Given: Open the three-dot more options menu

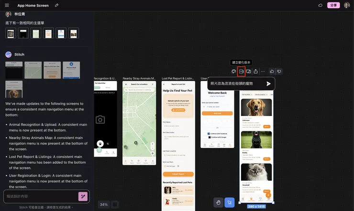Looking at the screenshot, I should (x=263, y=72).
